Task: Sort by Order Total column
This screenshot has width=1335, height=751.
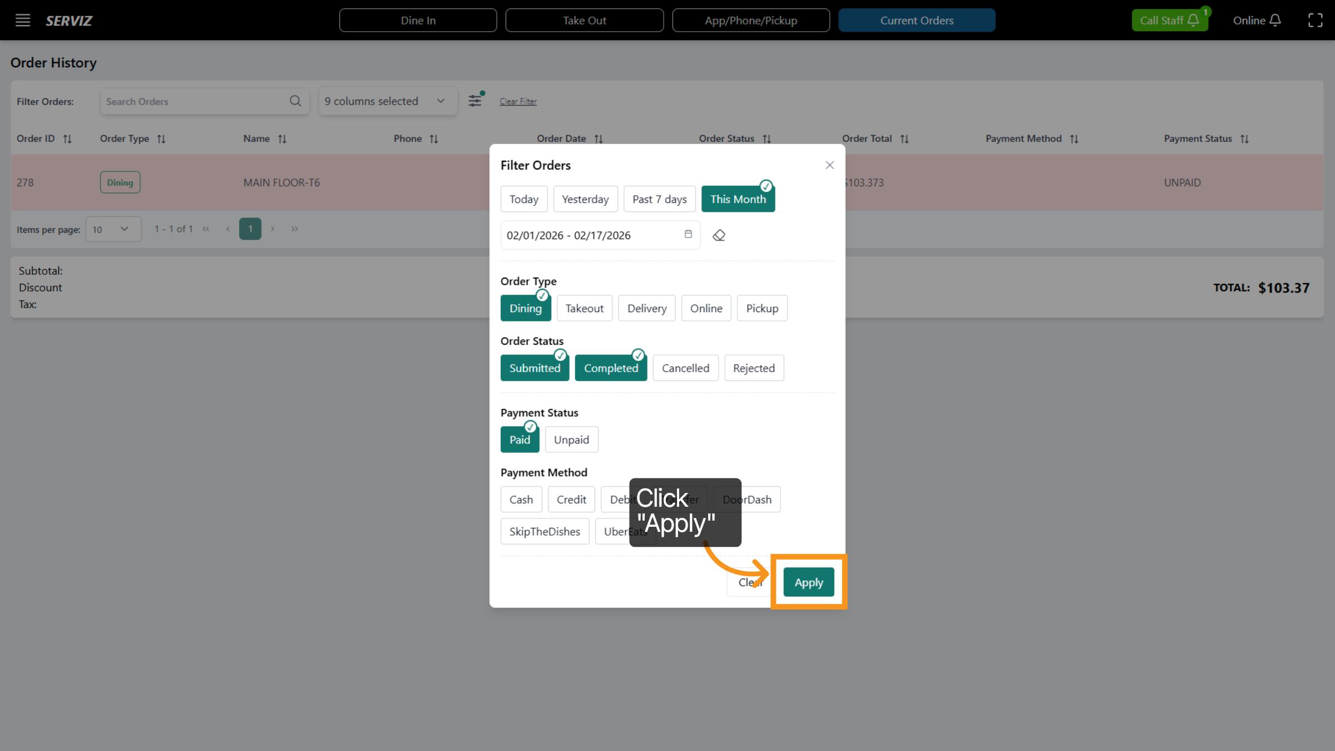Action: [x=904, y=139]
